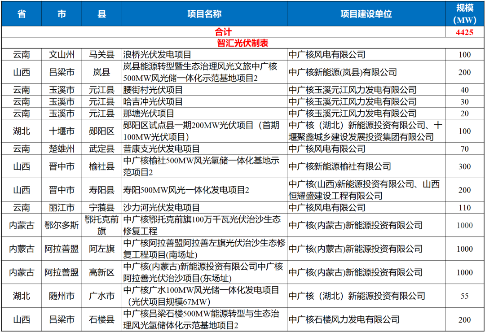Click 中广核鄂托克前旗100万千瓦光伏治沙 project cell
485x332 pixels.
click(x=204, y=225)
